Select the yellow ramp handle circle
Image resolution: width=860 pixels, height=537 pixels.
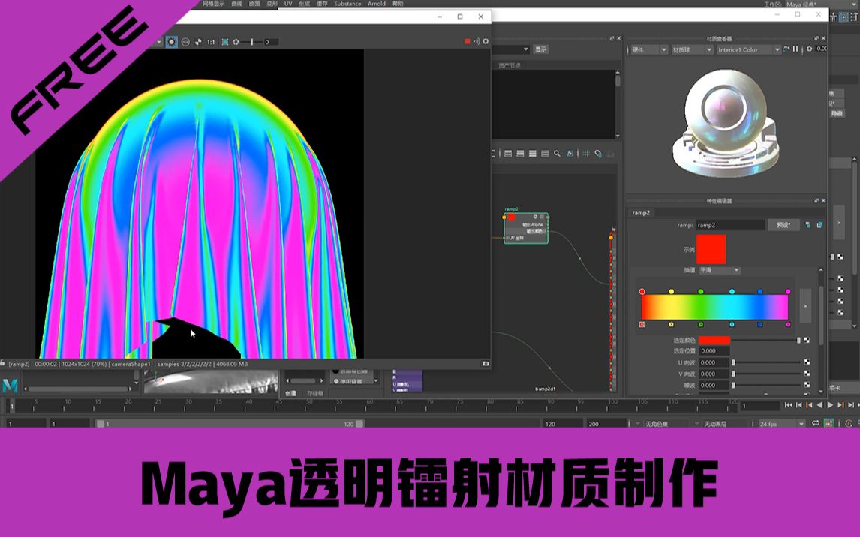click(x=672, y=292)
